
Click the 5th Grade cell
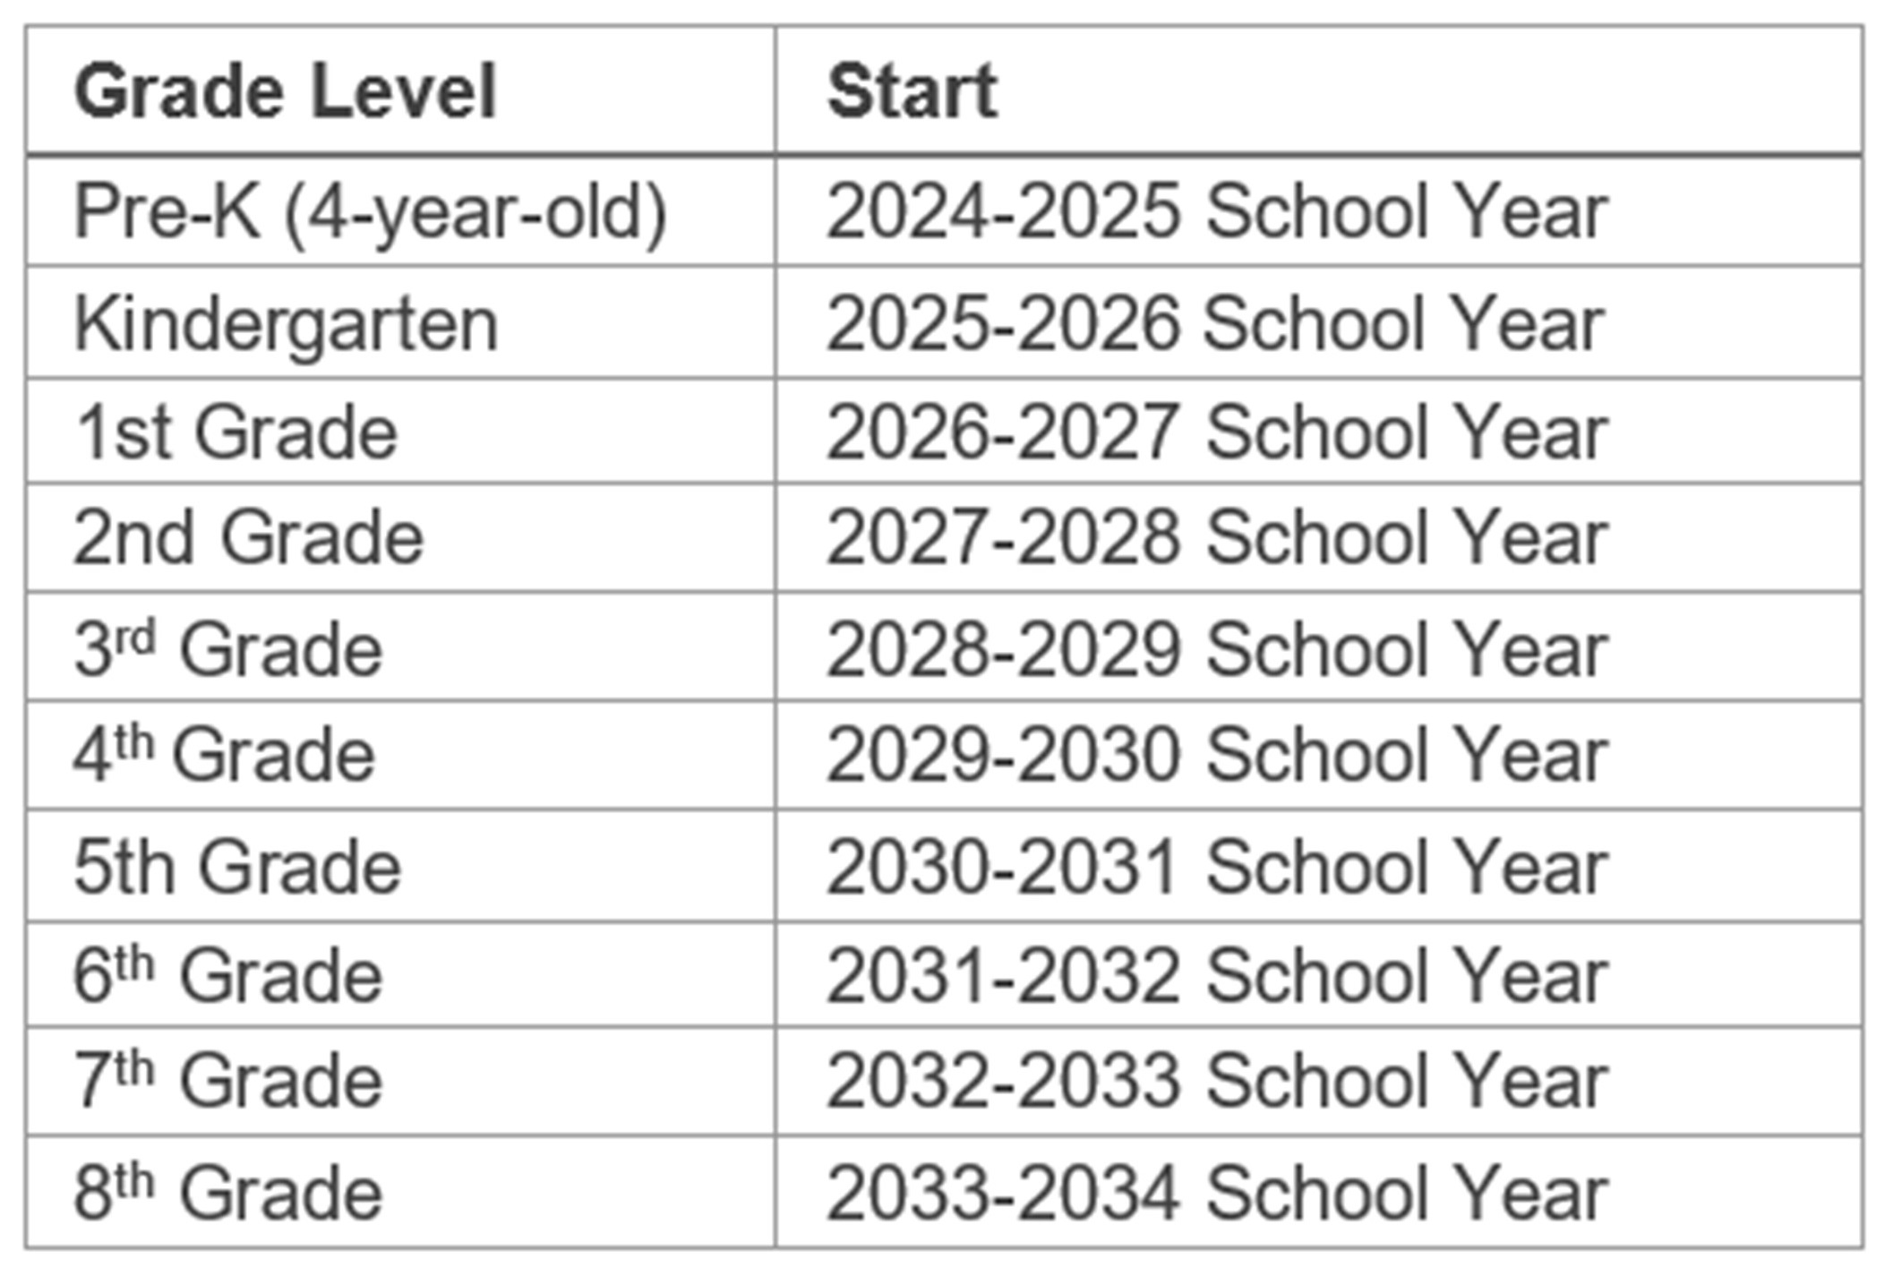[x=400, y=866]
